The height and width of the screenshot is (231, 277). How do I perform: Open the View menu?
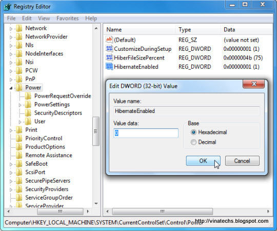(44, 18)
